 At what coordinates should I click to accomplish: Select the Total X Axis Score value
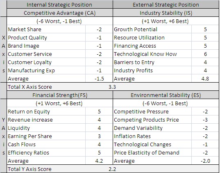[112, 87]
